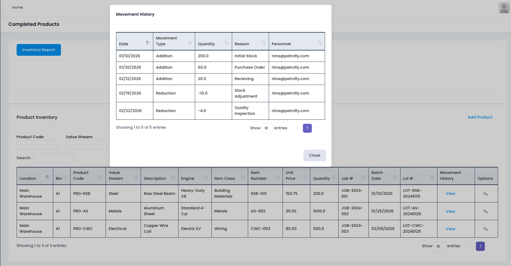The image size is (511, 266).
Task: View movement history for Aluminum Sheet
Action: [x=450, y=212]
